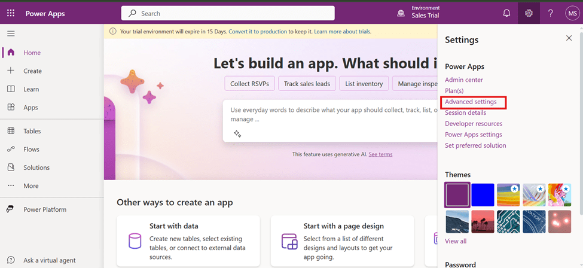Expand the More navigation item
Viewport: 583px width, 268px height.
[x=31, y=186]
